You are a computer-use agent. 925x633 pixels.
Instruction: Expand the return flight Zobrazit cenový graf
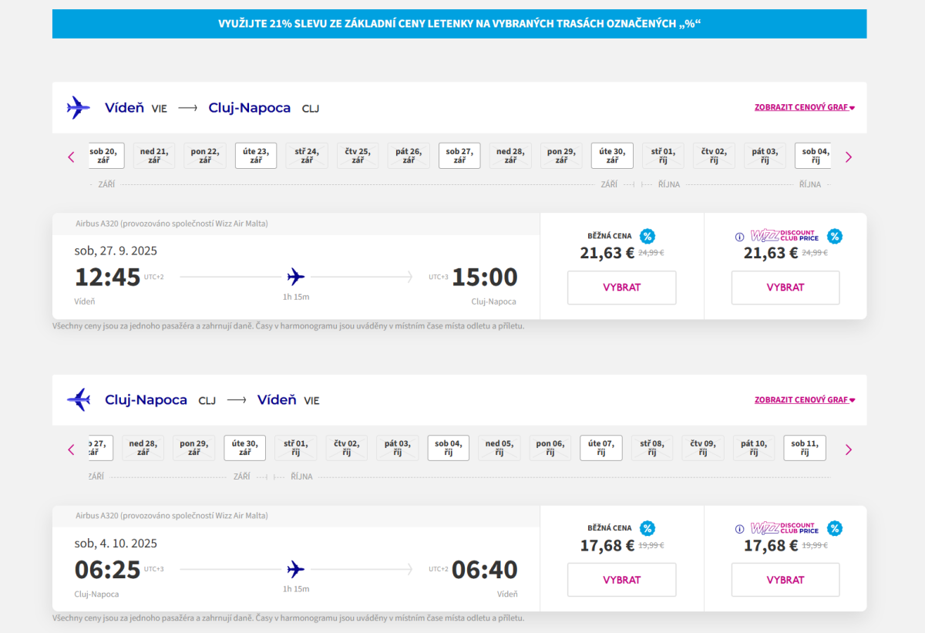point(805,400)
